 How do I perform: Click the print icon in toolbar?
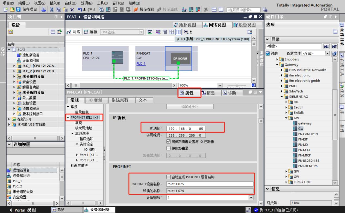(44, 10)
